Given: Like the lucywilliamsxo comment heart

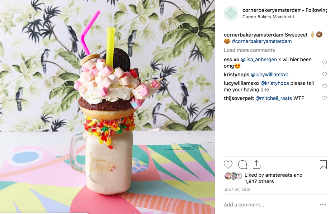Looking at the screenshot, I should coord(325,86).
